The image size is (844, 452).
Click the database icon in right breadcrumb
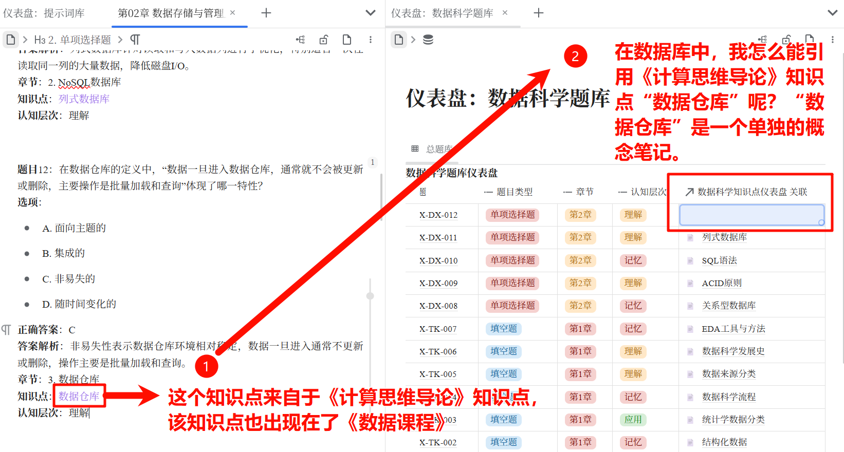[428, 40]
